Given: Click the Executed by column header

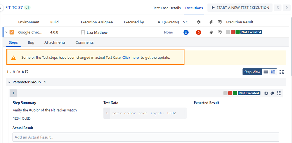Looking at the screenshot, I should (134, 22).
